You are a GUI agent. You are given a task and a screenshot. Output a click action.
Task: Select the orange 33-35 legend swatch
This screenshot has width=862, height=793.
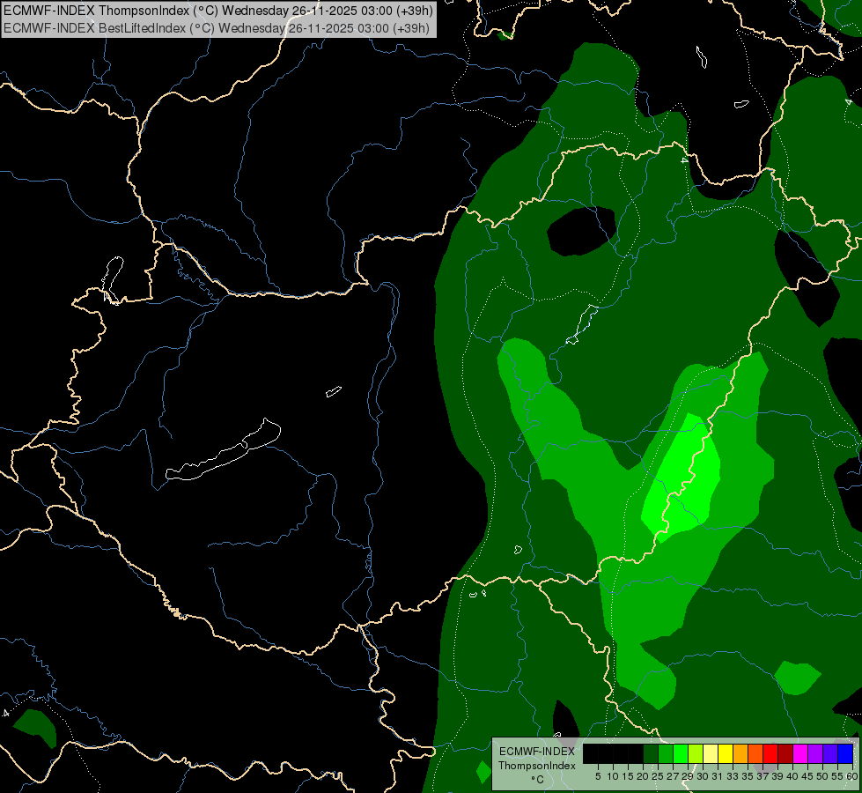(740, 753)
